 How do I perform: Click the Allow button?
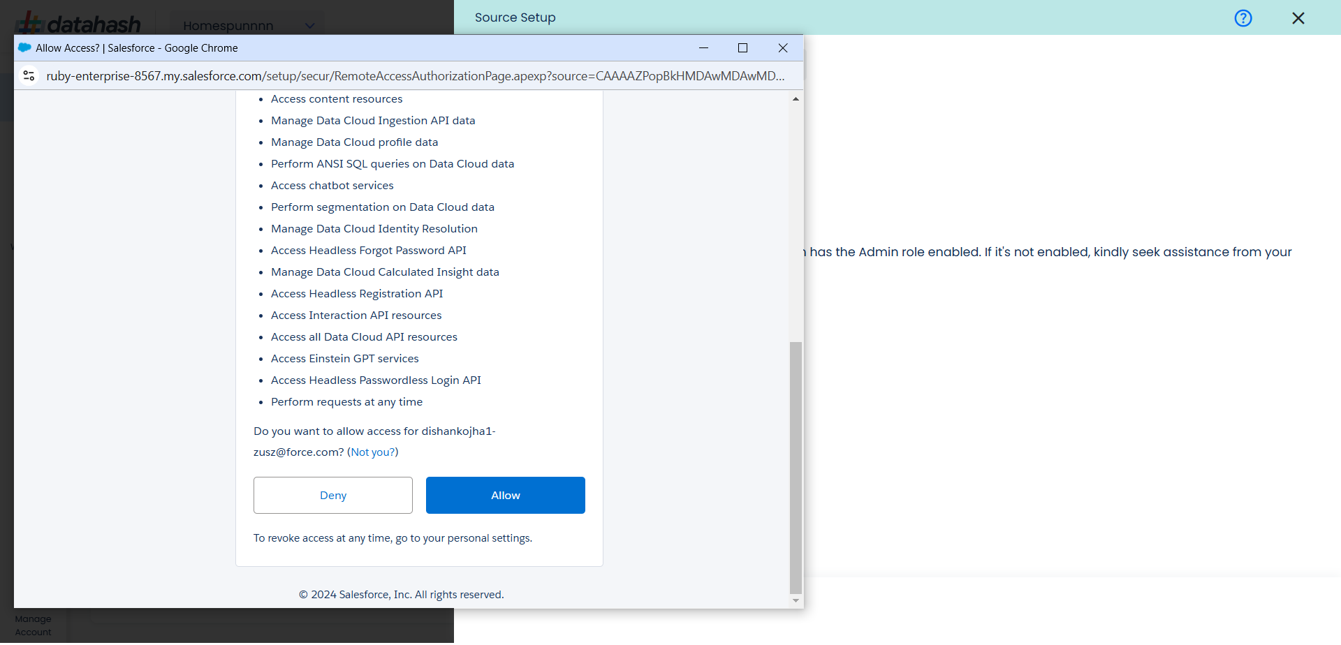coord(505,495)
